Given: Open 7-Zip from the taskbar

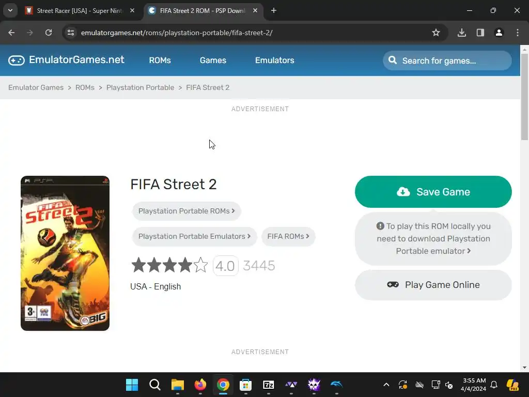Looking at the screenshot, I should (x=269, y=385).
